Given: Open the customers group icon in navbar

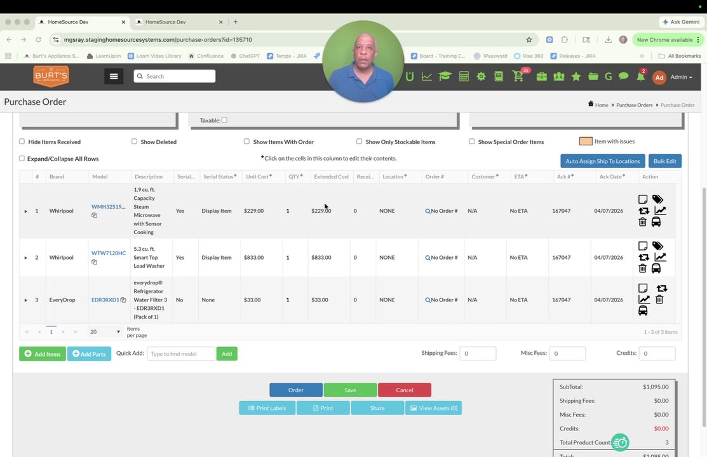Looking at the screenshot, I should pyautogui.click(x=558, y=77).
